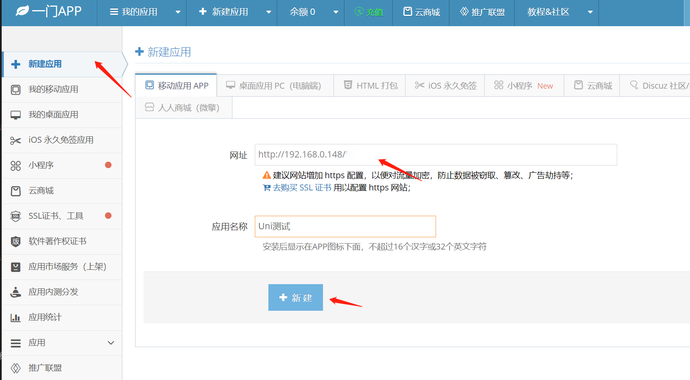Click the 充值 coin icon

359,12
